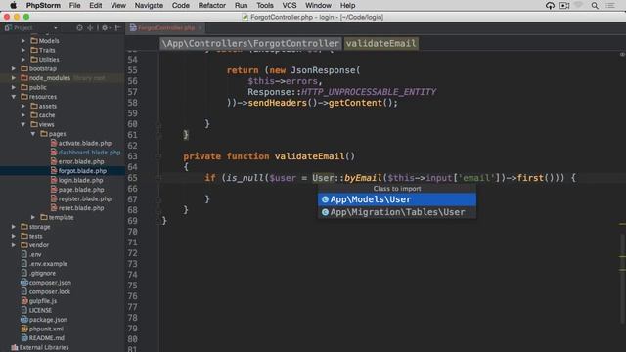626x352 pixels.
Task: Open the Refactor menu
Action: (211, 5)
